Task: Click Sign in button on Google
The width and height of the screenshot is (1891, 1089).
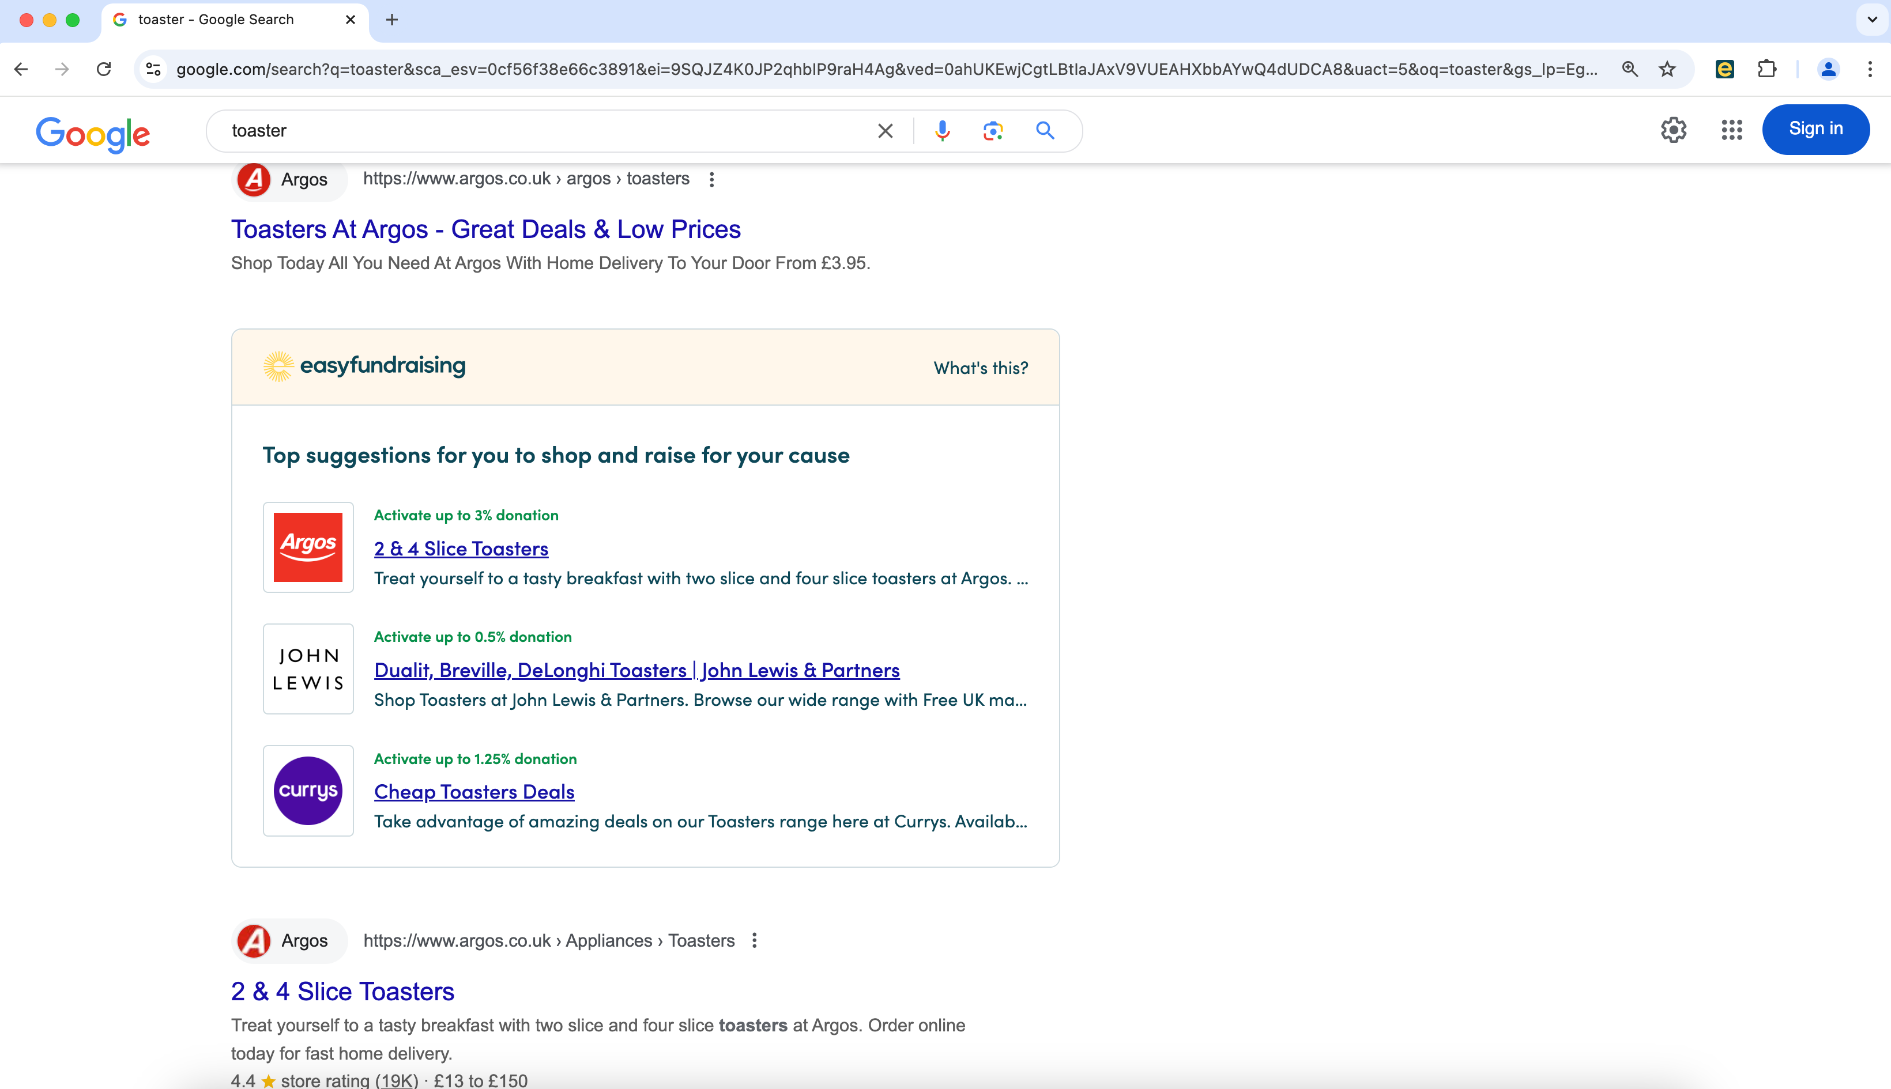Action: [1814, 128]
